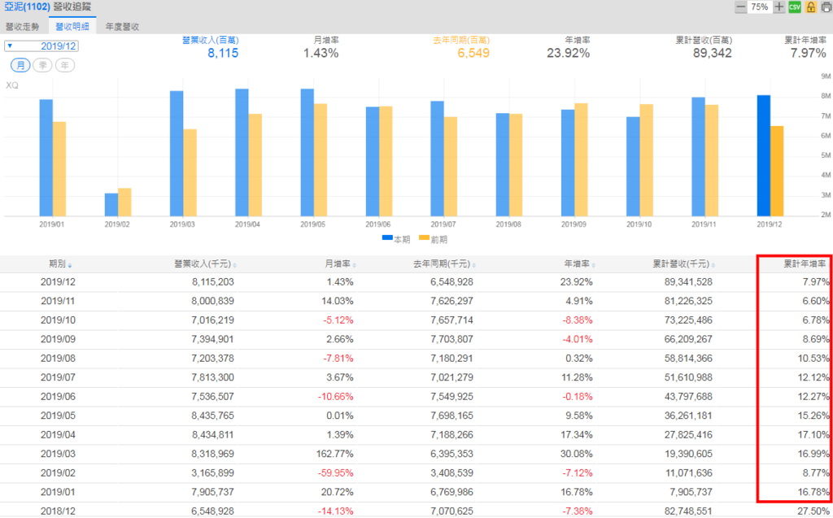Click the short blue 2019/02 bar
The image size is (833, 518).
tap(111, 205)
